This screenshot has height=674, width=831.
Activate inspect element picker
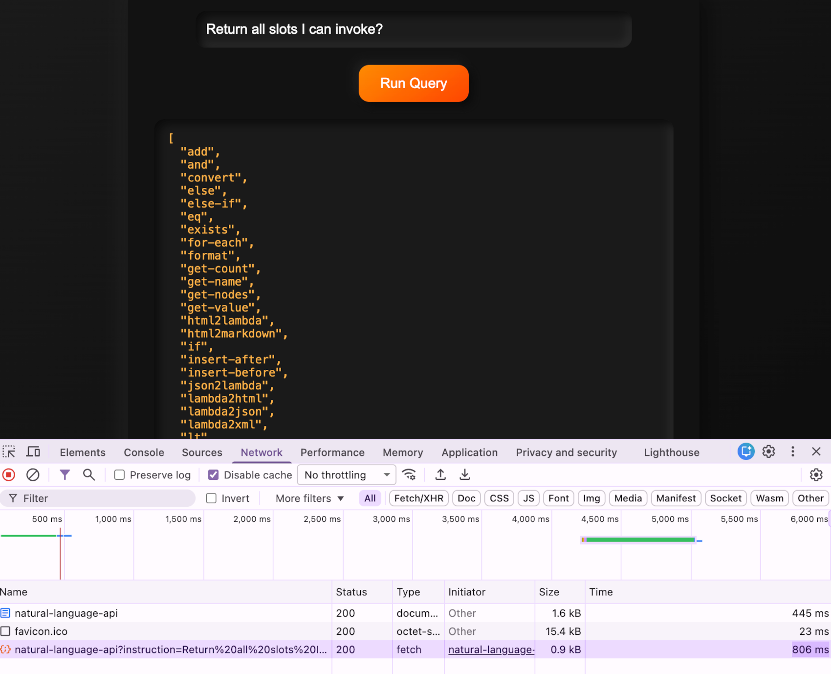click(x=9, y=452)
